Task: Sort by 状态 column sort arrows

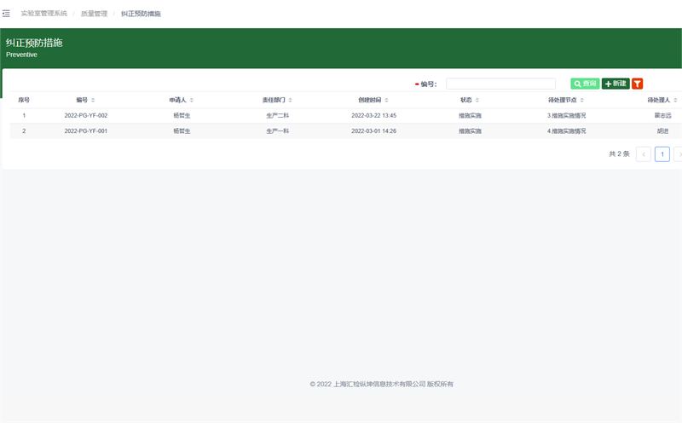Action: coord(477,101)
